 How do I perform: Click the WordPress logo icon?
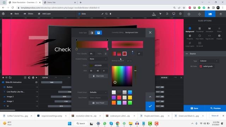pos(3,14)
